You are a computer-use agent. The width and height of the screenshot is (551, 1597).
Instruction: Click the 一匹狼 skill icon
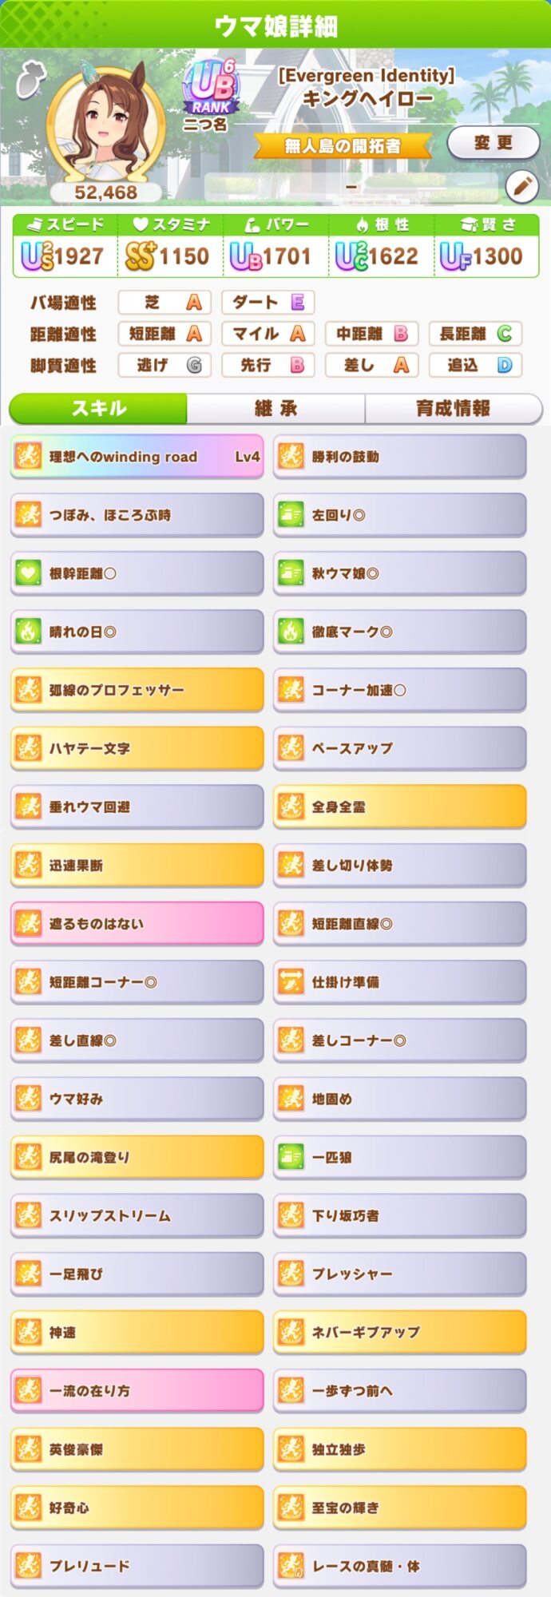click(x=291, y=1157)
